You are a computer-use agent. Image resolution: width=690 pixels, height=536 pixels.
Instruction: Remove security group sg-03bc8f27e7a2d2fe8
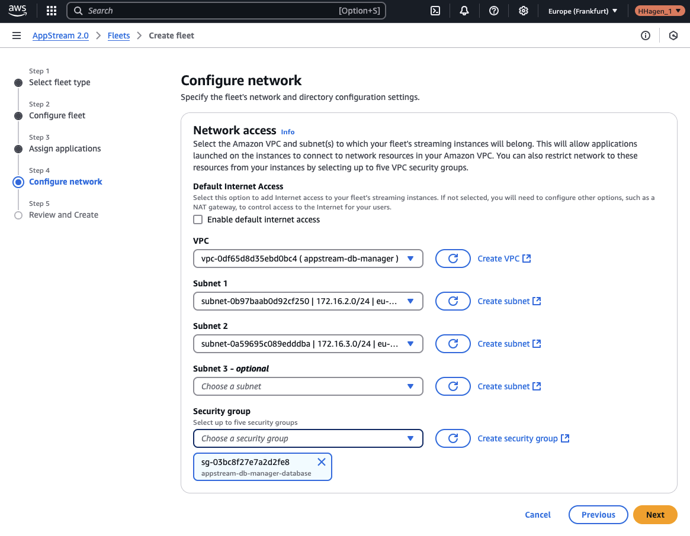click(x=322, y=462)
